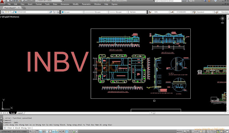The height and width of the screenshot is (133, 229).
Task: Expand the ByLayer linetype dropdown
Action: pos(107,12)
